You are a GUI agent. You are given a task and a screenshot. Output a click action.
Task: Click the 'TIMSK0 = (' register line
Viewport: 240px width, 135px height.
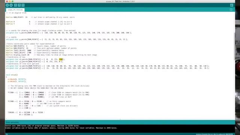26,112
